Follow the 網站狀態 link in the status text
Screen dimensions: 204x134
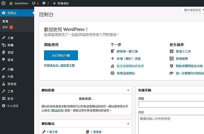[x=57, y=111]
